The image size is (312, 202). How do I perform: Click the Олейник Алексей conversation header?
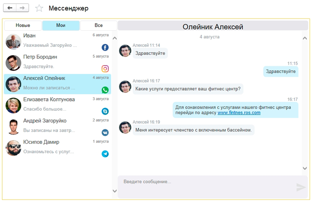[213, 26]
